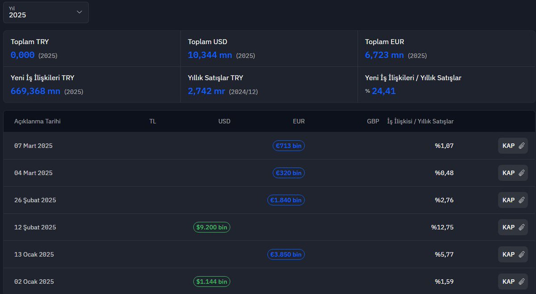Select the 12 Şubat 2025 date cell

pos(35,227)
